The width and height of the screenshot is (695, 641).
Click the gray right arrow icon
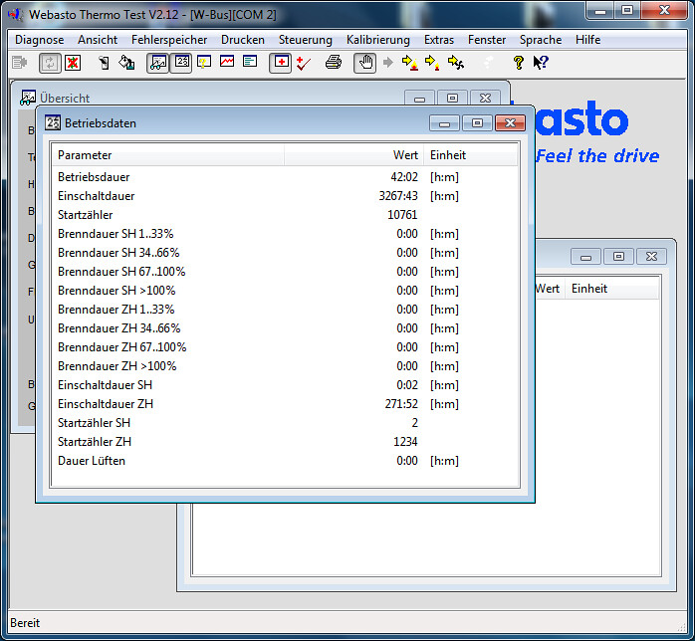[388, 62]
